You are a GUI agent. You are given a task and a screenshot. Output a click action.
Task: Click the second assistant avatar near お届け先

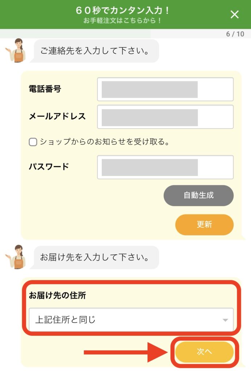click(x=15, y=257)
